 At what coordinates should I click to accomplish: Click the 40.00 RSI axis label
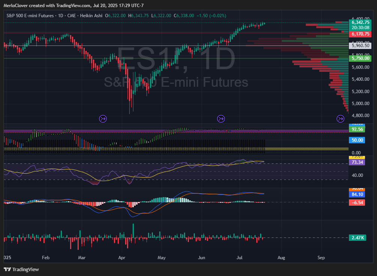click(357, 175)
